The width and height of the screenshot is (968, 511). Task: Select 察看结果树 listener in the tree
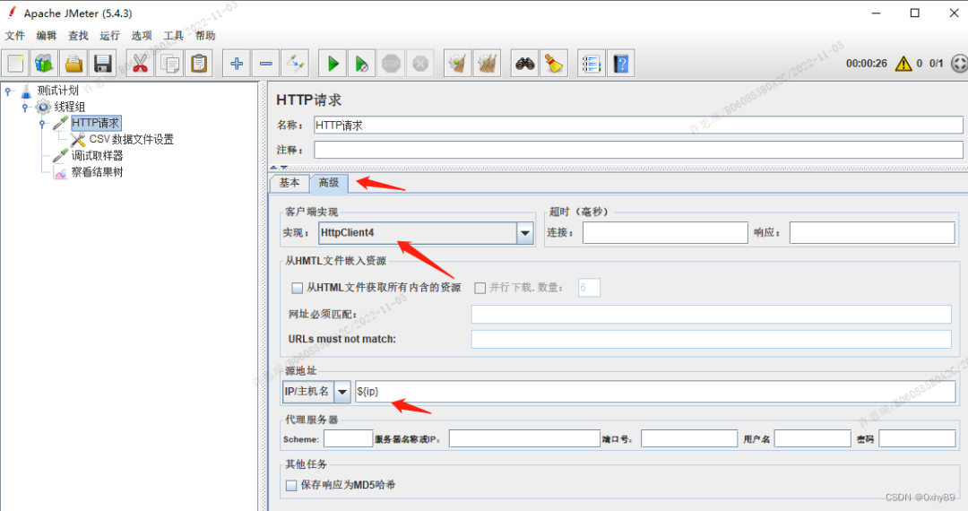[97, 172]
